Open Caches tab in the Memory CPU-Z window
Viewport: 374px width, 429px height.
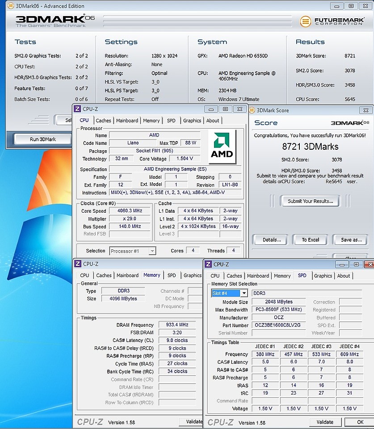(104, 276)
